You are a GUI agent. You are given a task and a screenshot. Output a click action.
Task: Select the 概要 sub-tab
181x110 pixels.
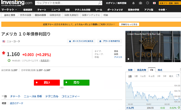tap(4, 103)
